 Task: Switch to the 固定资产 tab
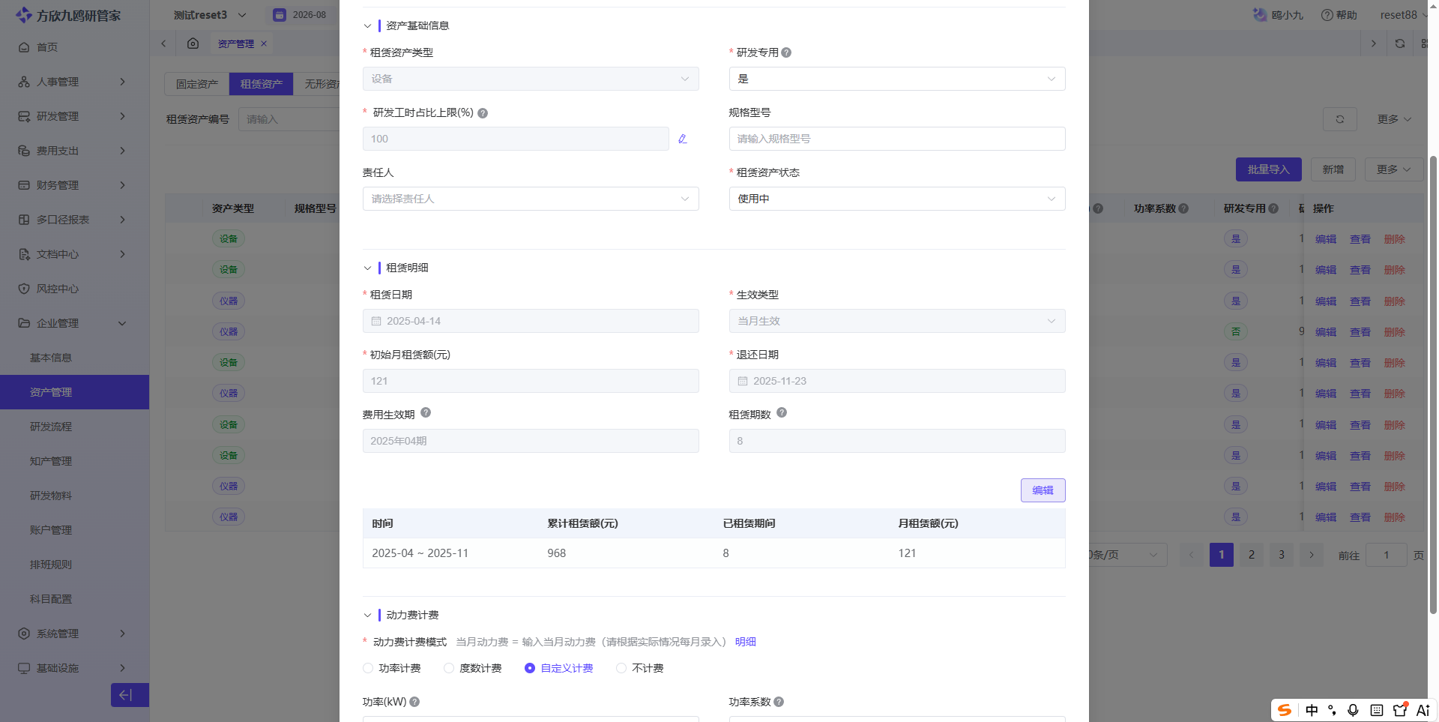[x=197, y=84]
